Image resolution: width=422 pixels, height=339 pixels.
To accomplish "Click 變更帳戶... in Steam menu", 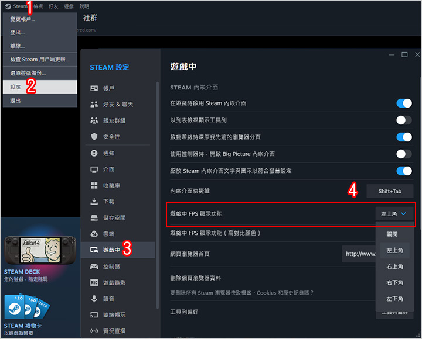I will (x=40, y=19).
